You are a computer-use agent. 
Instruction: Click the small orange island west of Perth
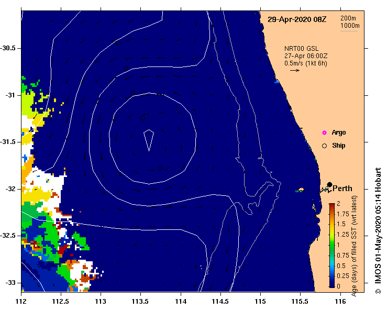point(301,190)
